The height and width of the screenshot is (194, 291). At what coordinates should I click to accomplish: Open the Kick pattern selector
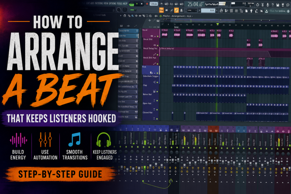(x=208, y=11)
